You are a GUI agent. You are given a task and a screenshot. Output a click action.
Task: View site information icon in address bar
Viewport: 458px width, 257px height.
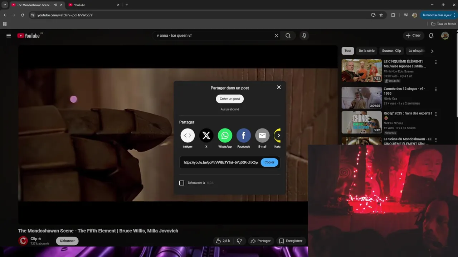(x=33, y=15)
